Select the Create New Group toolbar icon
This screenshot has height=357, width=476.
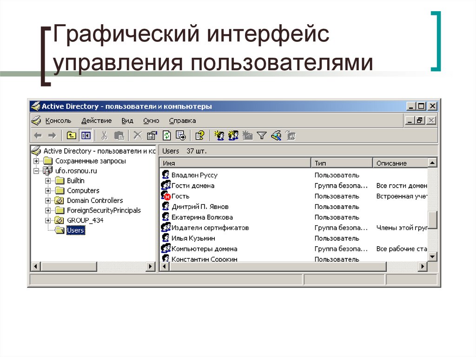pos(232,135)
